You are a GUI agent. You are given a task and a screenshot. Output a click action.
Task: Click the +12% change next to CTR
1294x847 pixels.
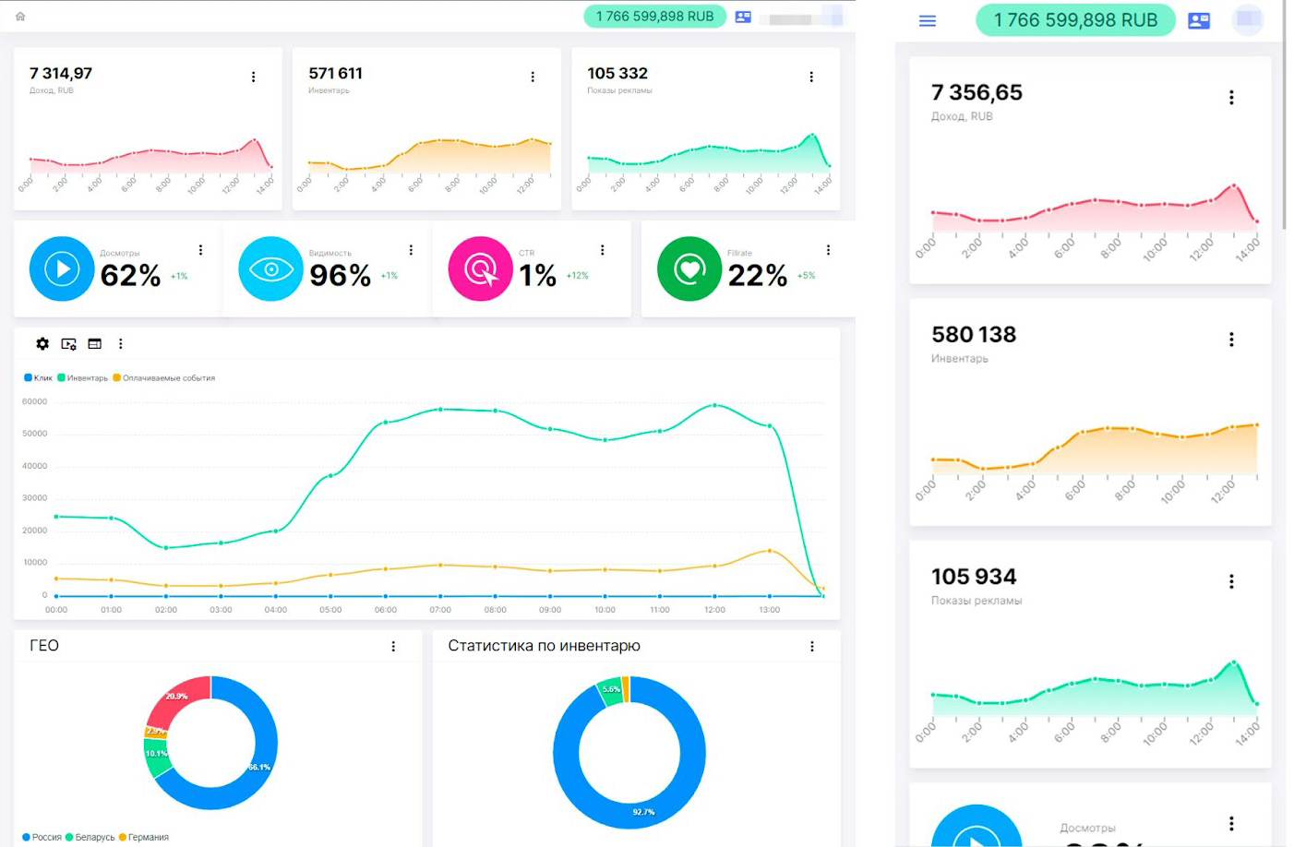(577, 276)
